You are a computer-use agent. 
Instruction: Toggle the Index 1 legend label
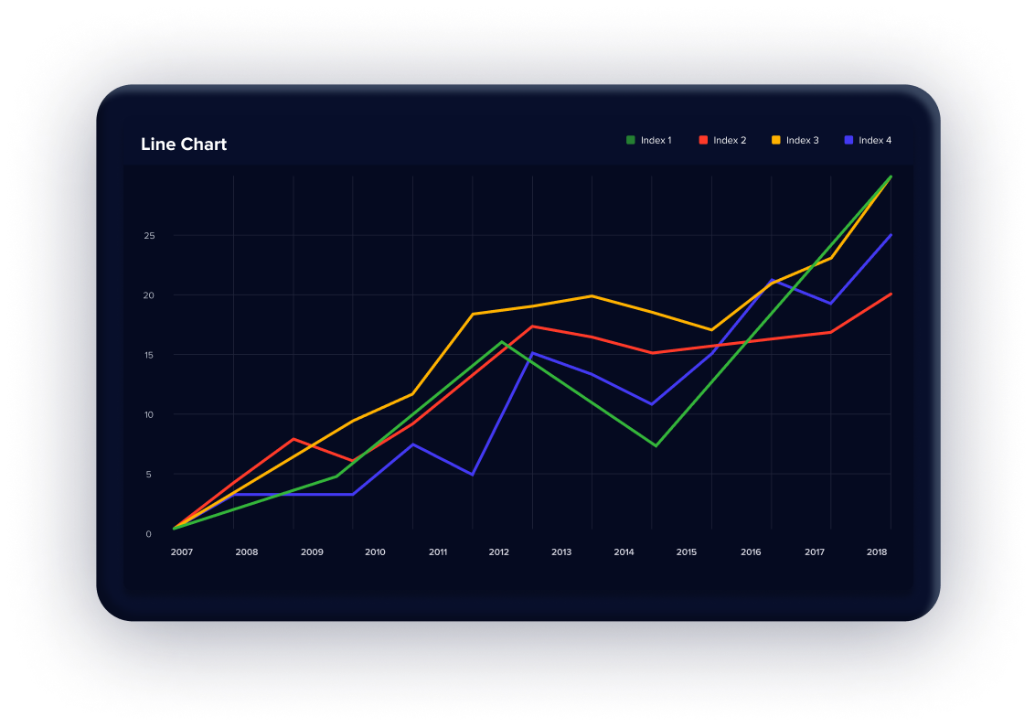(x=656, y=140)
